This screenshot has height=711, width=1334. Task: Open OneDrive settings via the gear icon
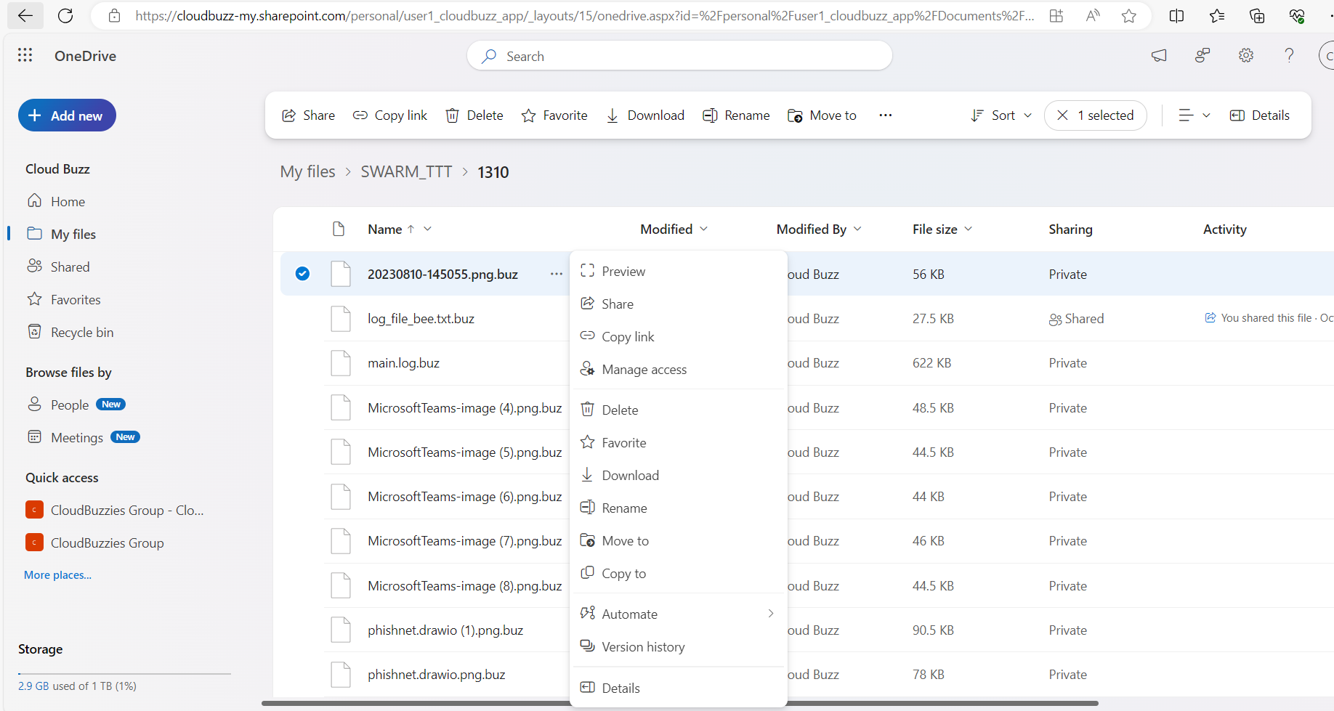[1245, 55]
